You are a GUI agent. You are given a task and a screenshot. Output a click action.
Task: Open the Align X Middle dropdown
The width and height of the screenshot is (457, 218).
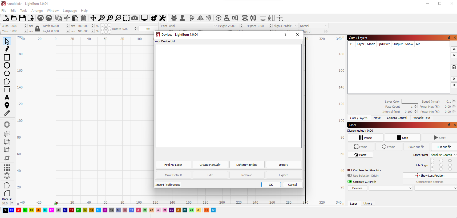tap(290, 26)
